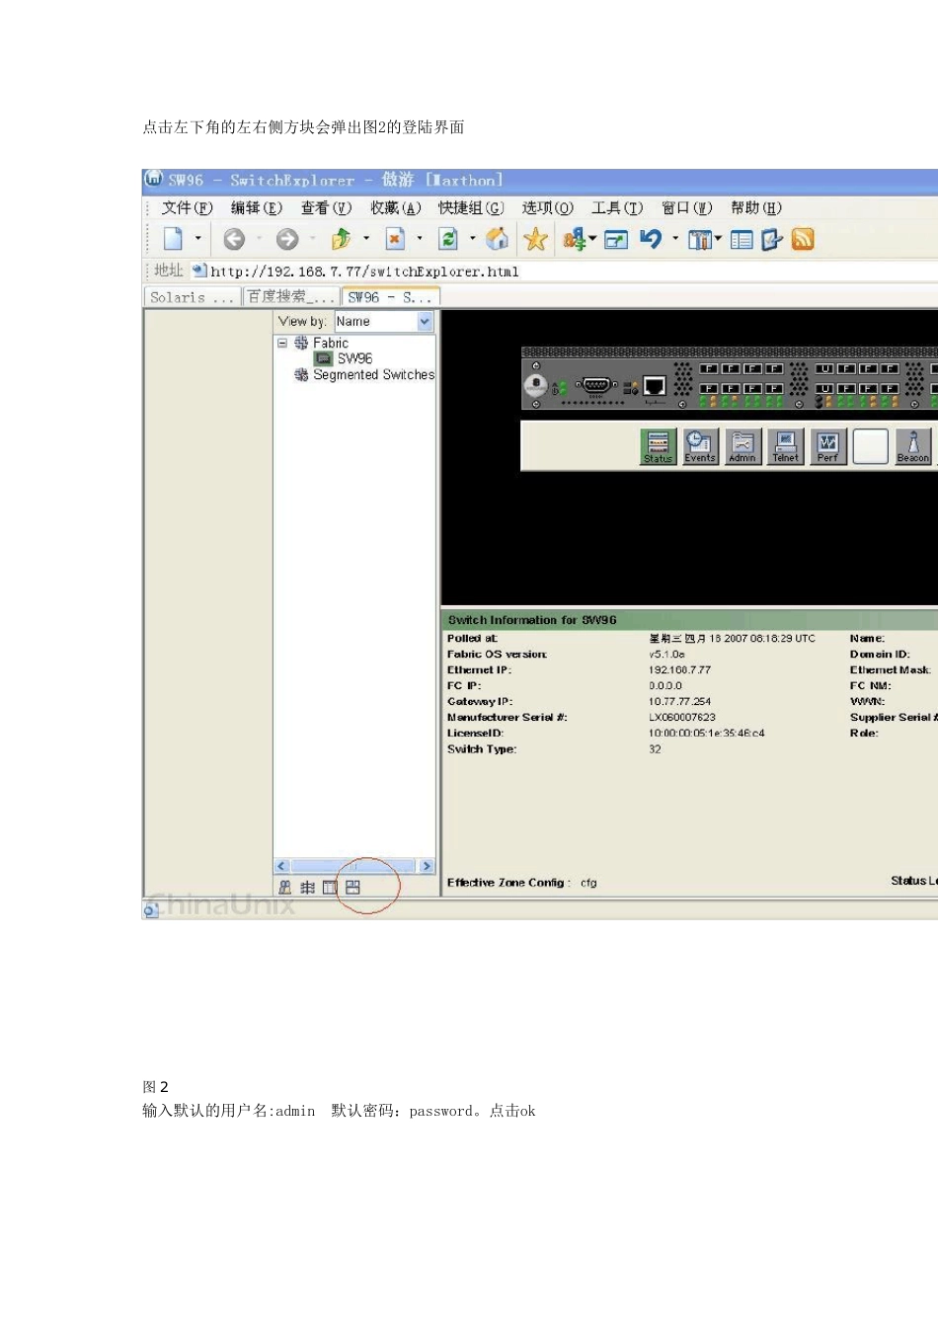
Task: Toggle the Beacon button
Action: coord(913,446)
